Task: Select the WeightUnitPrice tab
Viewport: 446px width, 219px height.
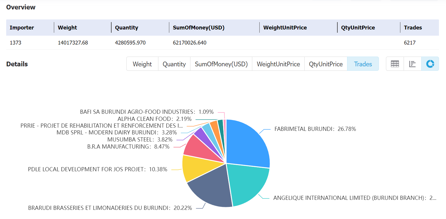Action: [278, 64]
